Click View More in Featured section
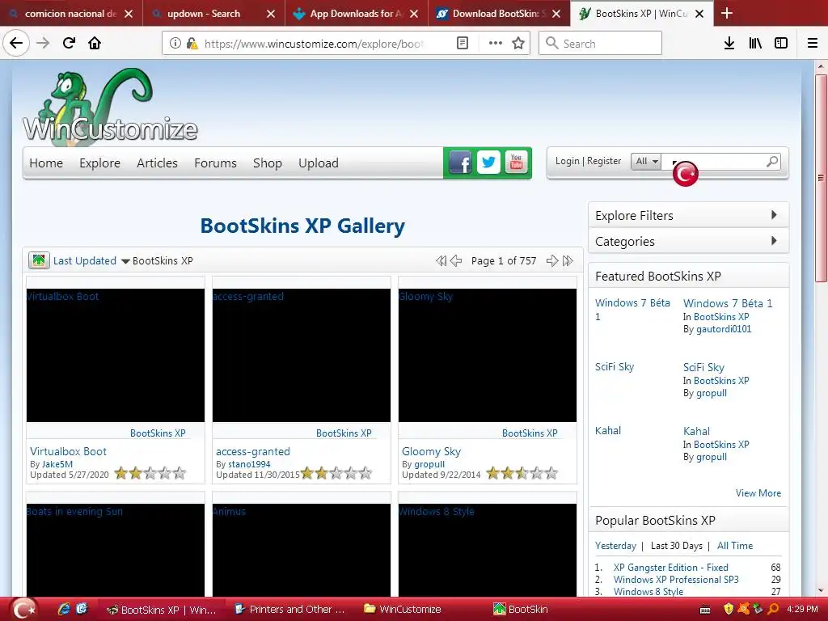The image size is (828, 621). 758,492
